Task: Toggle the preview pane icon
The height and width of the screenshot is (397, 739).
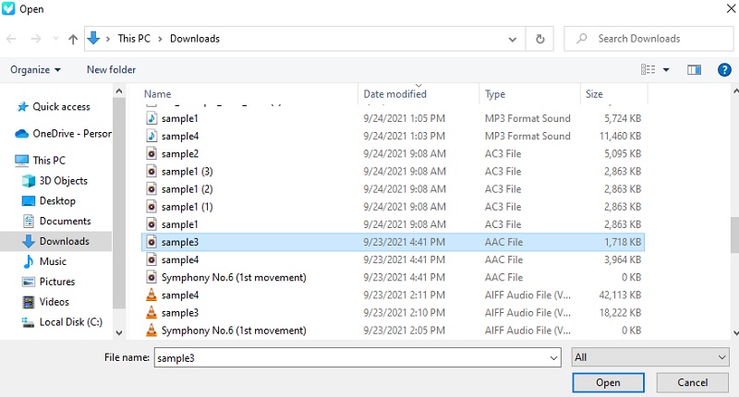Action: coord(695,69)
